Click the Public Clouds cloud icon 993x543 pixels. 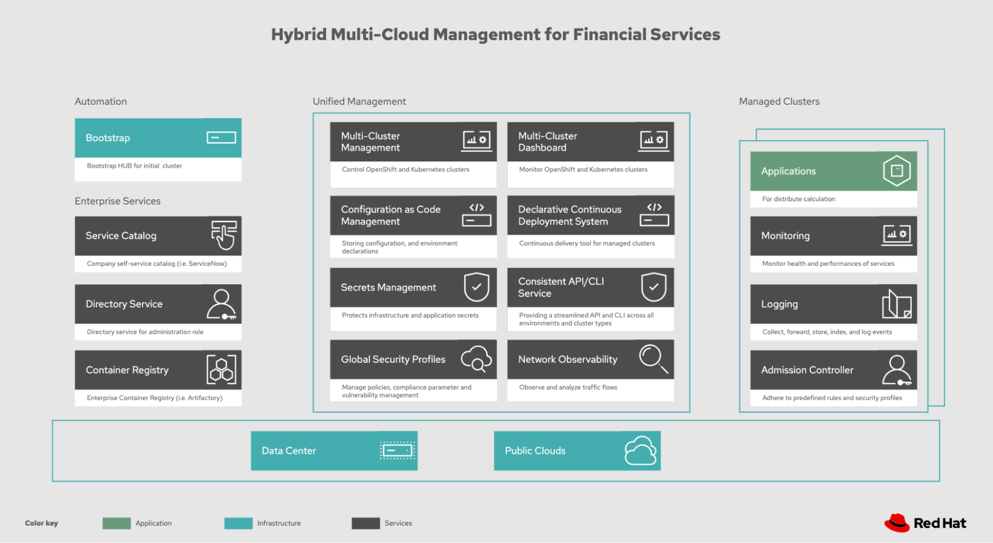(x=640, y=451)
